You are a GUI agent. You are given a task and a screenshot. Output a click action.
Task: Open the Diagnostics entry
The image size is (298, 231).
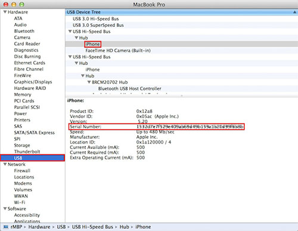click(x=26, y=50)
